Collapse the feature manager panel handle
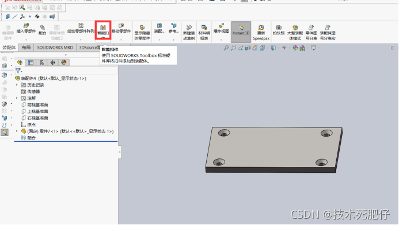This screenshot has width=399, height=225. [120, 152]
